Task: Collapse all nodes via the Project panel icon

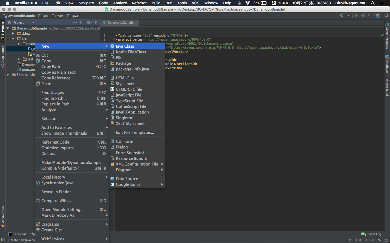Action: (x=81, y=22)
